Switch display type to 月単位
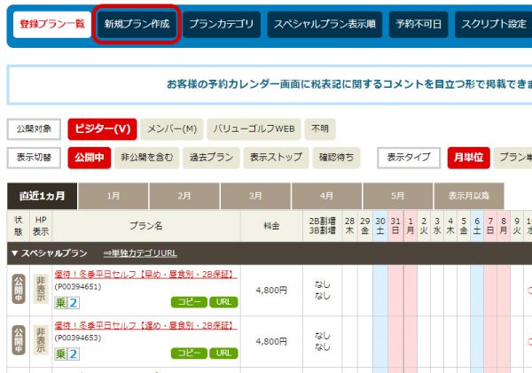This screenshot has width=532, height=373. pyautogui.click(x=468, y=157)
